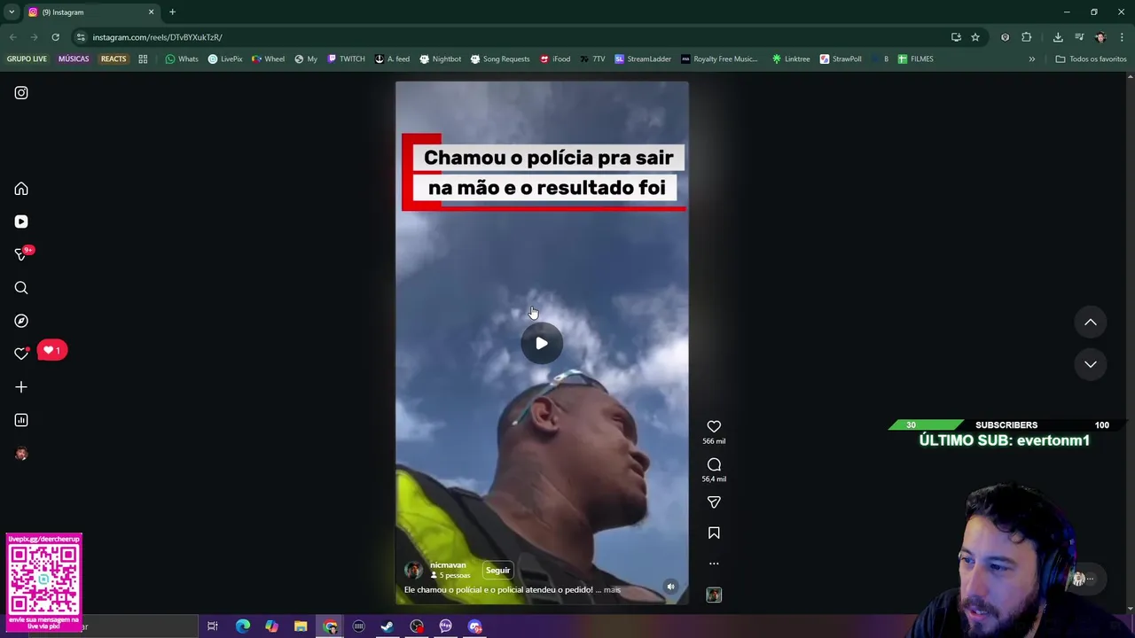
Task: Close the Instagram tab
Action: click(151, 12)
